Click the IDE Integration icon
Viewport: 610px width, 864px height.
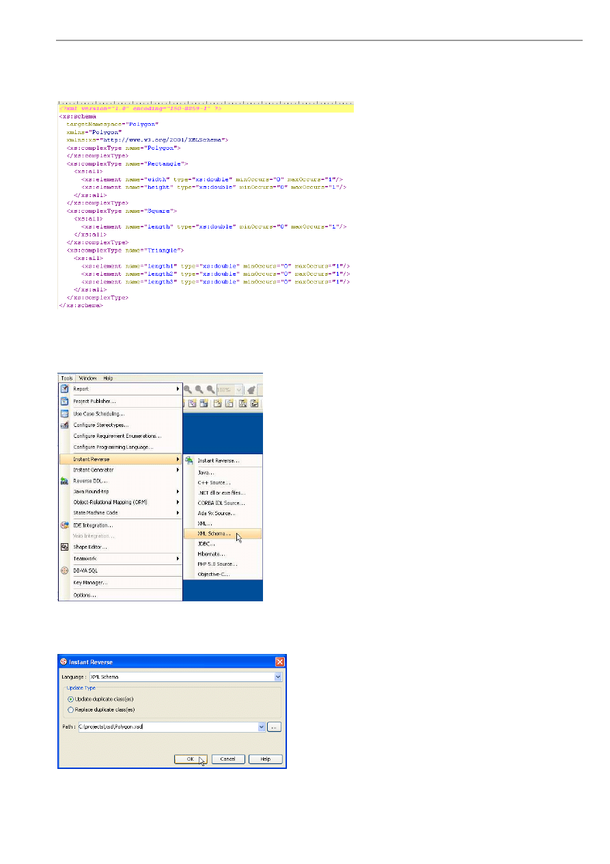point(64,525)
